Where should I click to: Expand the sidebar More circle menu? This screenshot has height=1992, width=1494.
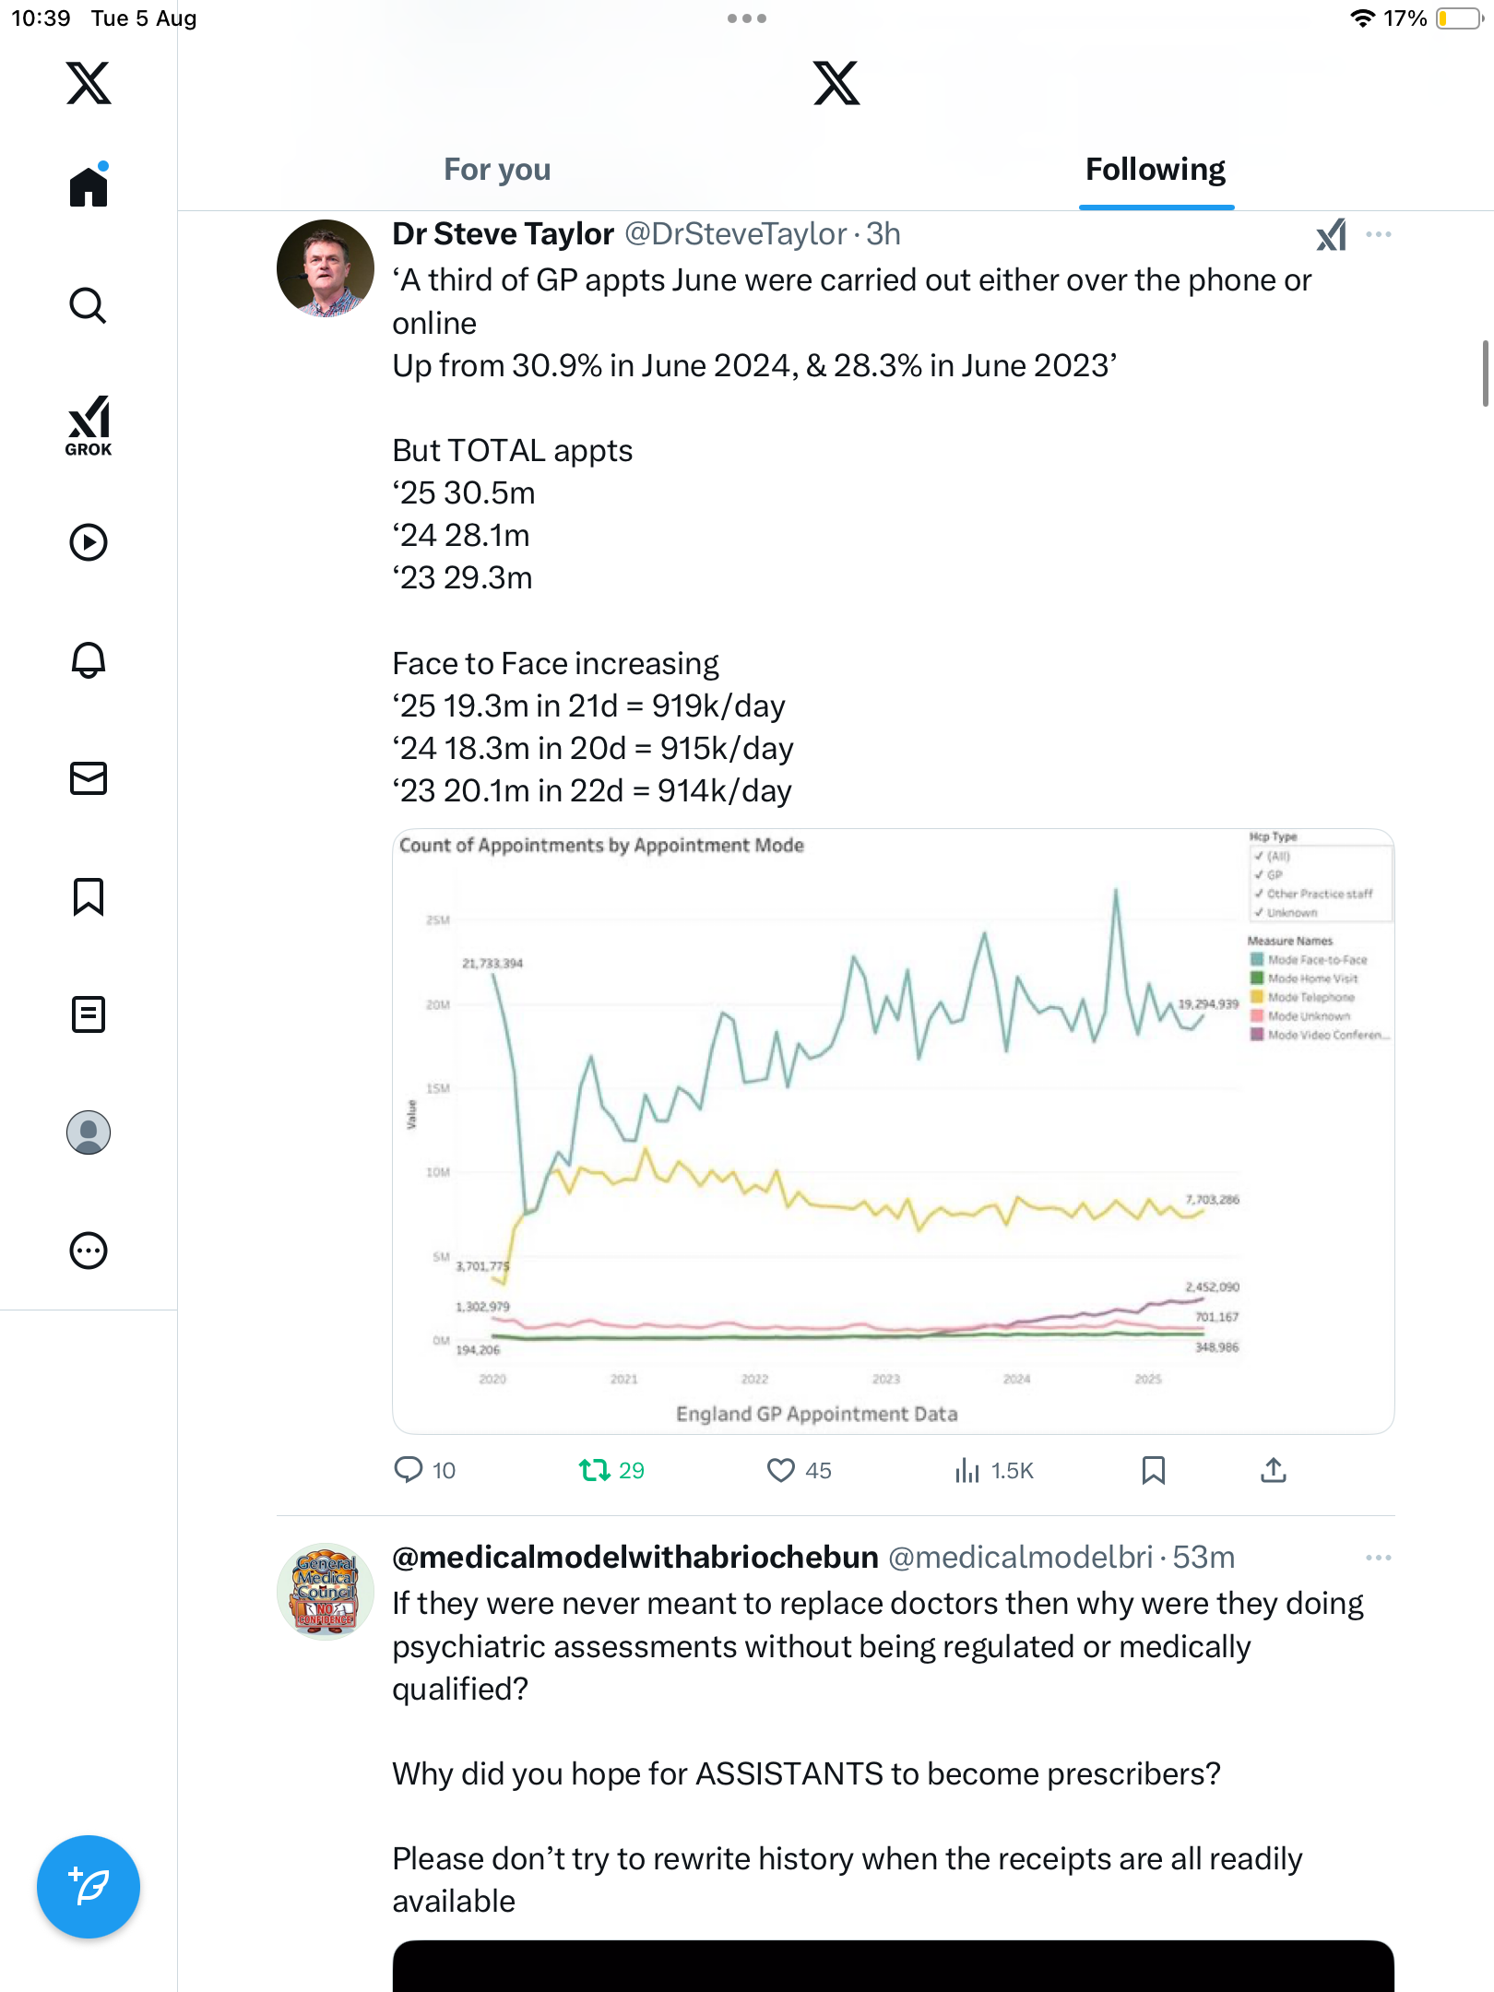coord(89,1251)
